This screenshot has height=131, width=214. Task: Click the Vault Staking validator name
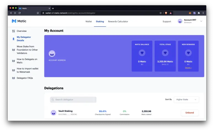[x=66, y=111]
